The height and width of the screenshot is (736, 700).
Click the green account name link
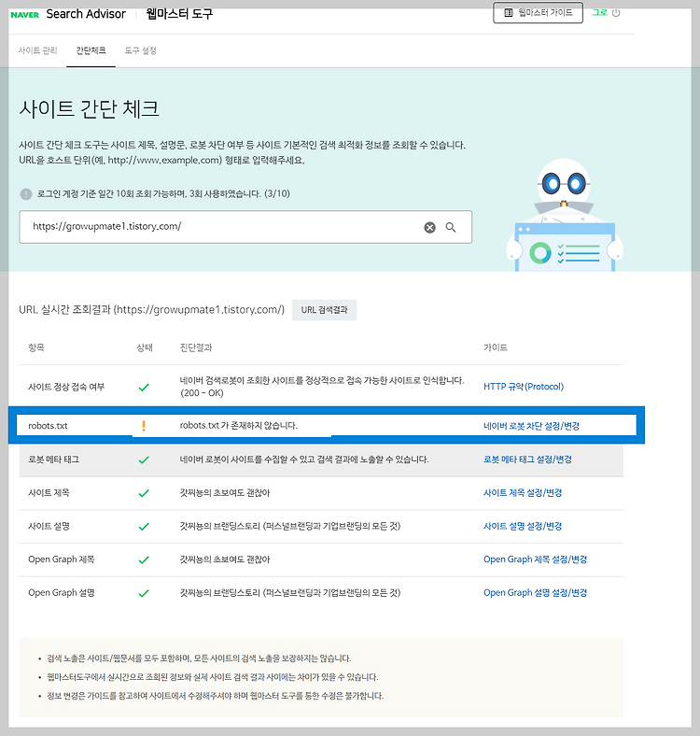click(599, 13)
